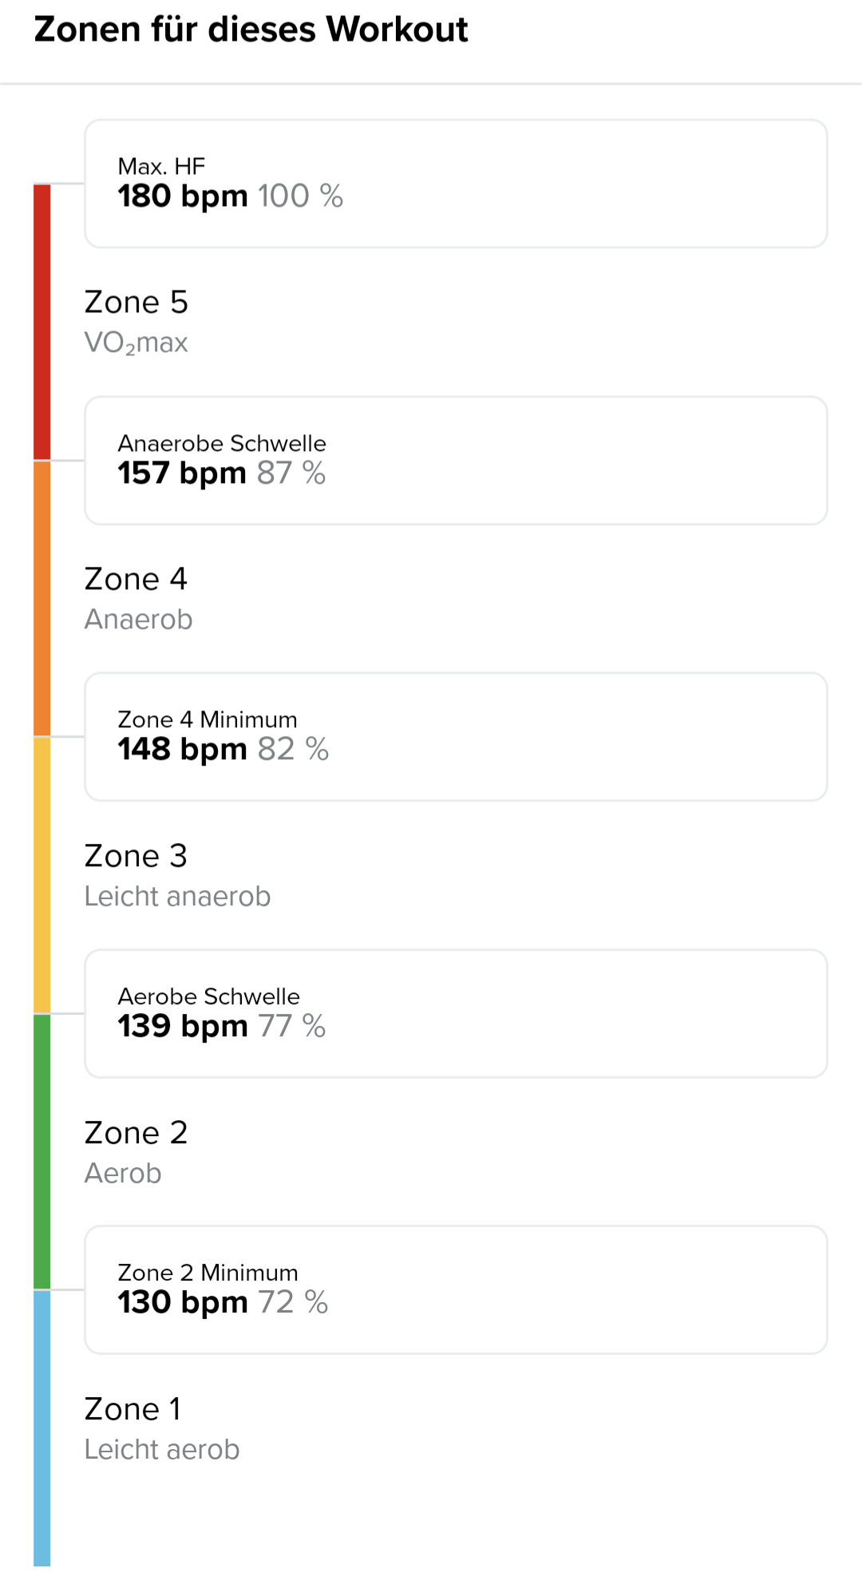This screenshot has height=1576, width=862.
Task: Click the VO₂max description text
Action: pyautogui.click(x=136, y=343)
